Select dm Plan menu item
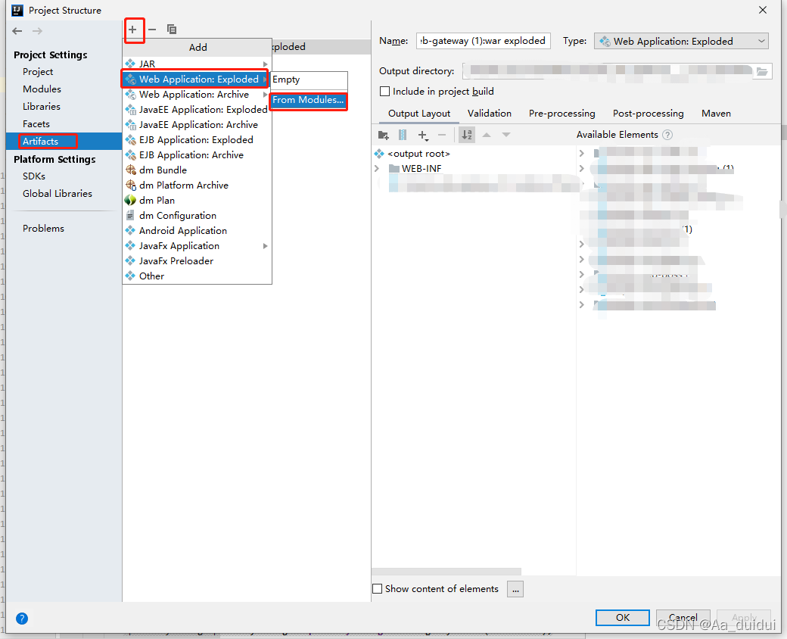 pyautogui.click(x=197, y=200)
